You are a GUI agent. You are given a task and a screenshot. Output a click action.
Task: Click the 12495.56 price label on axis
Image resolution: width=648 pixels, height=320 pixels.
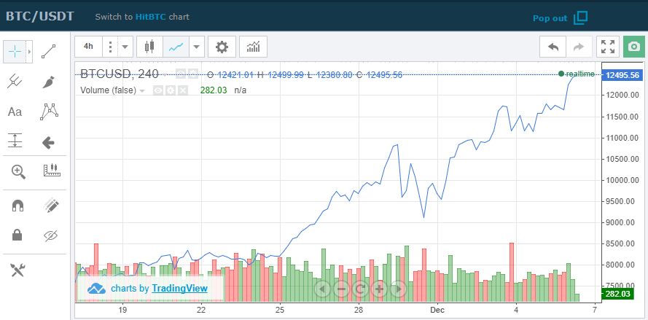622,75
